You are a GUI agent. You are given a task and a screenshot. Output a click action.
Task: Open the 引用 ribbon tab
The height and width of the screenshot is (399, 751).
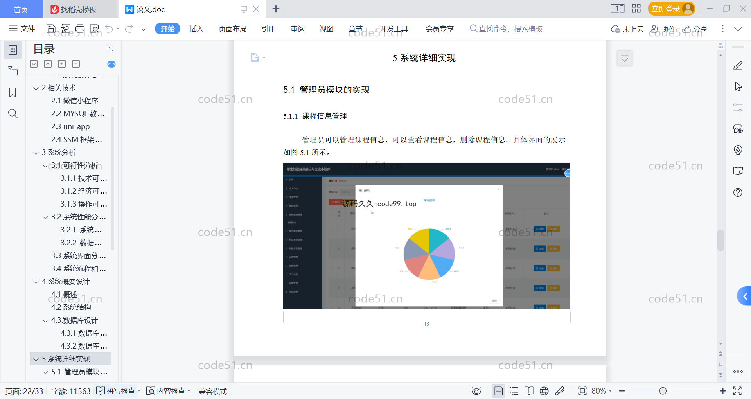click(268, 29)
